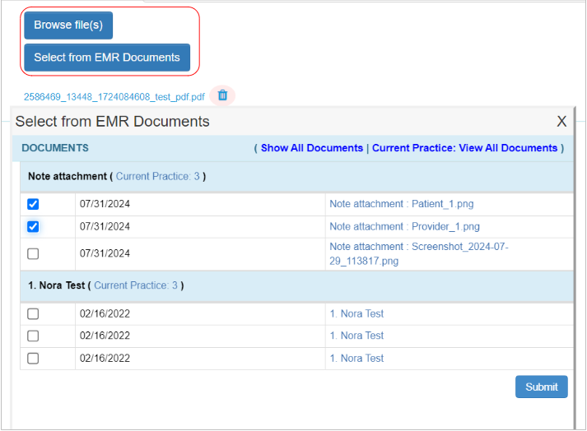
Task: Open Note attachment : Patient_1.png link
Action: (402, 204)
